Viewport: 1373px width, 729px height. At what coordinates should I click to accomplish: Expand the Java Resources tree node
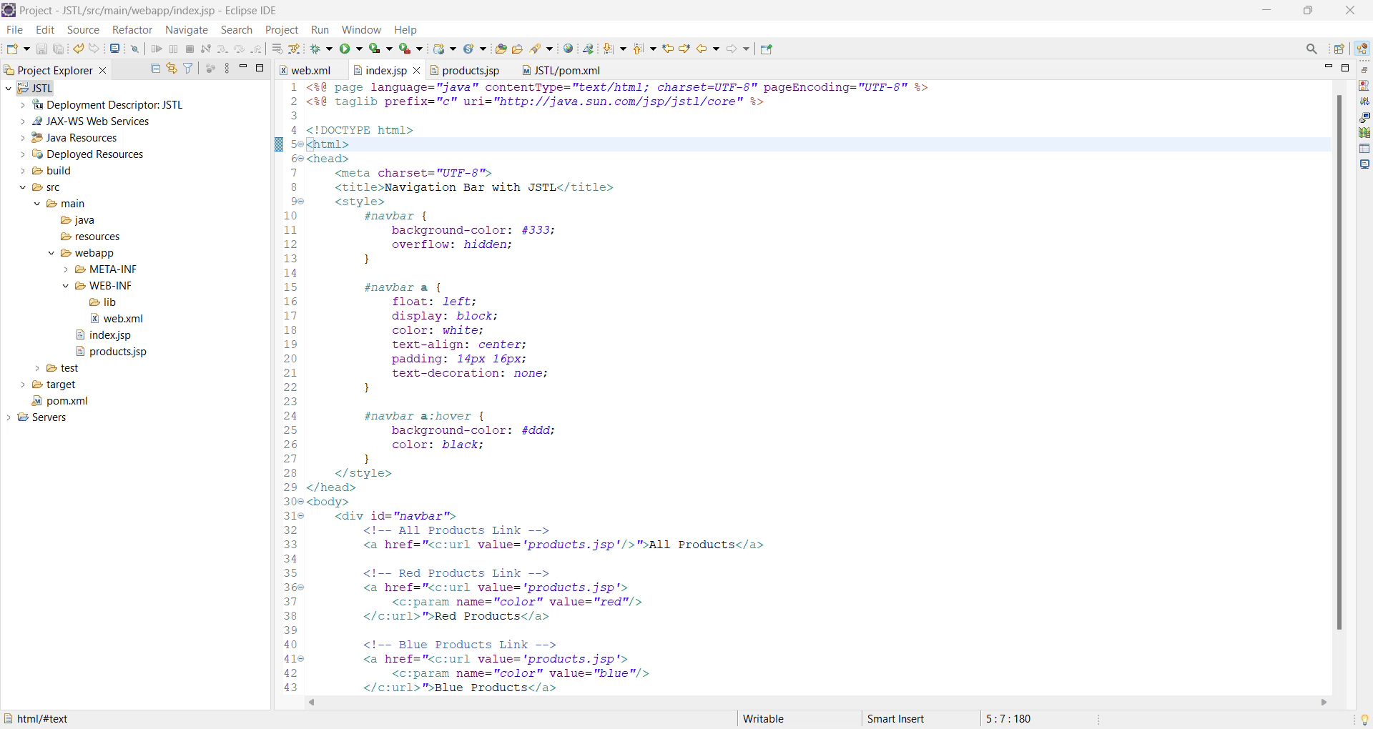click(23, 139)
